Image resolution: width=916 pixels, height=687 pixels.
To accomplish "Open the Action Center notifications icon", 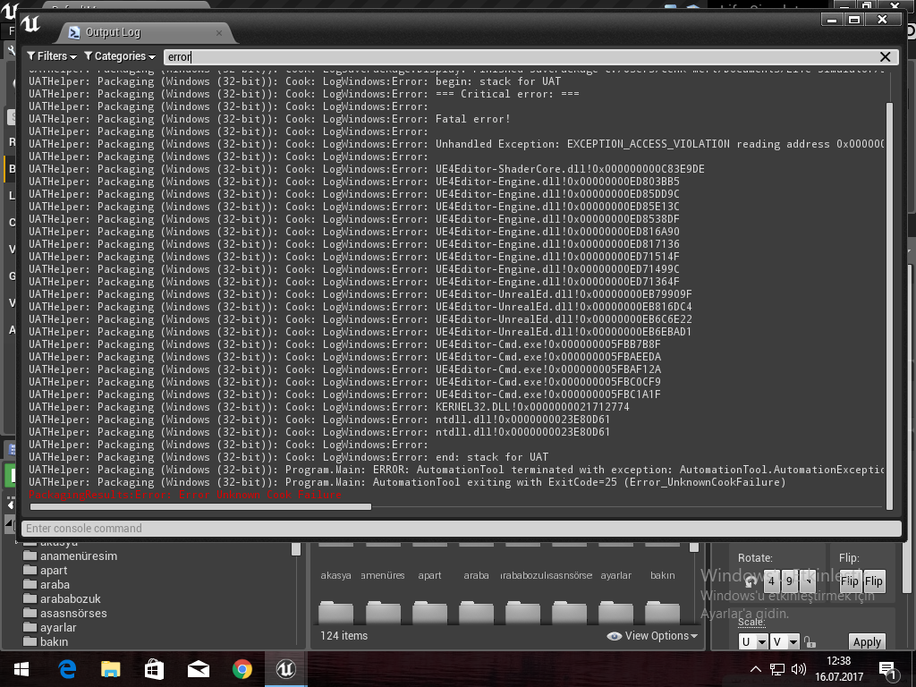I will 887,671.
